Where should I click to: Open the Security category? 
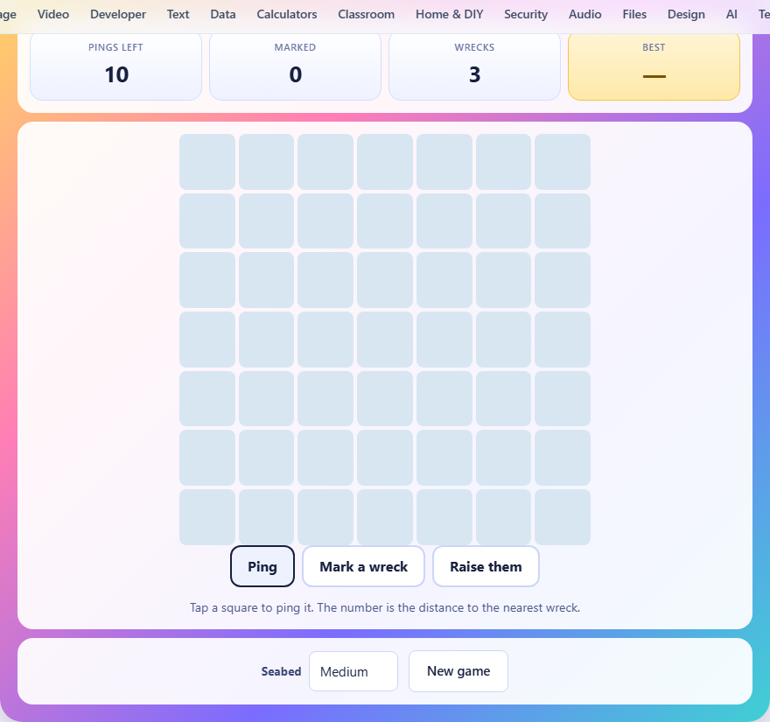(526, 14)
